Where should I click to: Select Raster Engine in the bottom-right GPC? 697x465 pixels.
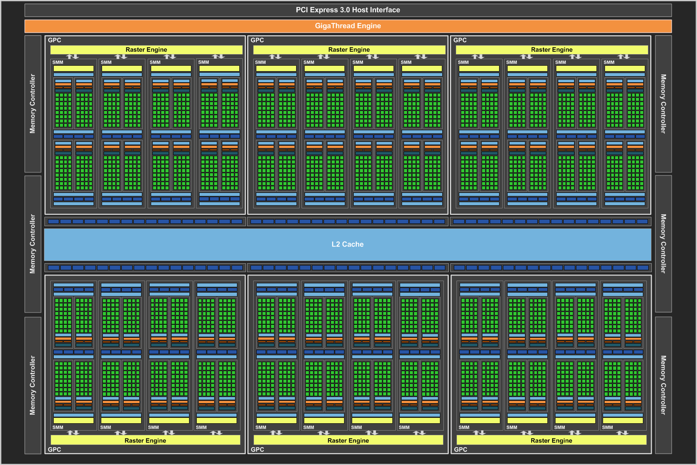point(551,440)
